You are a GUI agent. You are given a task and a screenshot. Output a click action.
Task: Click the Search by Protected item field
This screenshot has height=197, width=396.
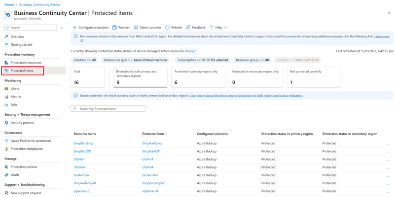[x=108, y=109]
